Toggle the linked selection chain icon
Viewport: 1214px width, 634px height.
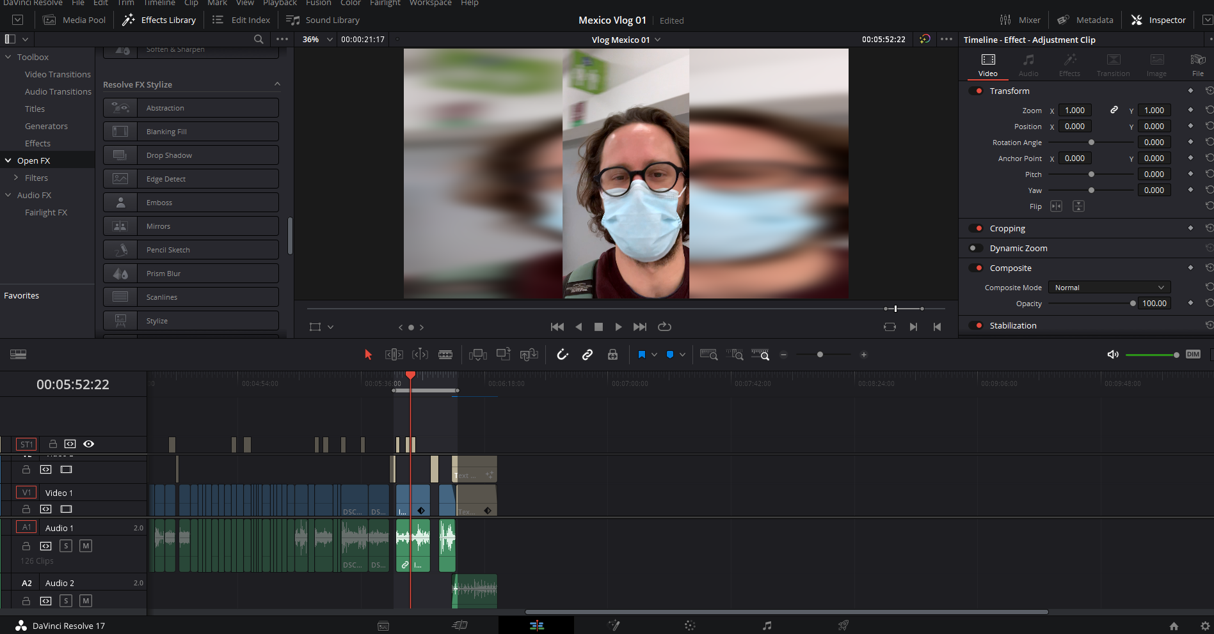click(x=587, y=355)
